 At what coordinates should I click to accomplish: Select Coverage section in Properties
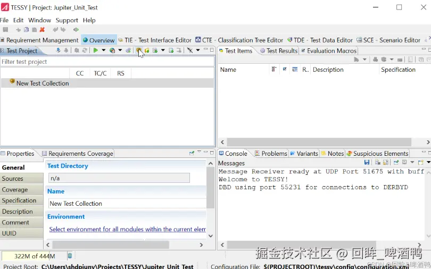[22, 189]
